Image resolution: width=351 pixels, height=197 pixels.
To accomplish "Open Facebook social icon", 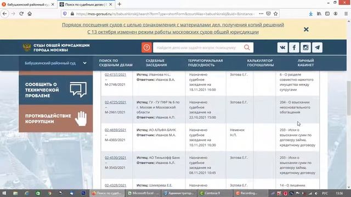I will click(x=294, y=48).
